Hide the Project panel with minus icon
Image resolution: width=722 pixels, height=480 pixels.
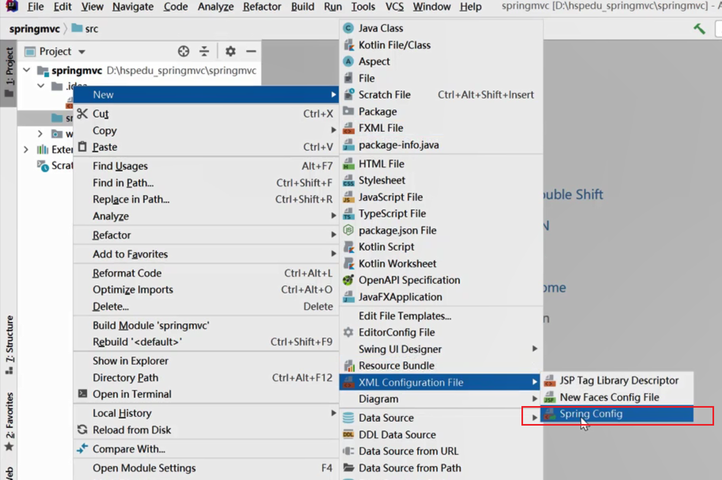[x=251, y=51]
